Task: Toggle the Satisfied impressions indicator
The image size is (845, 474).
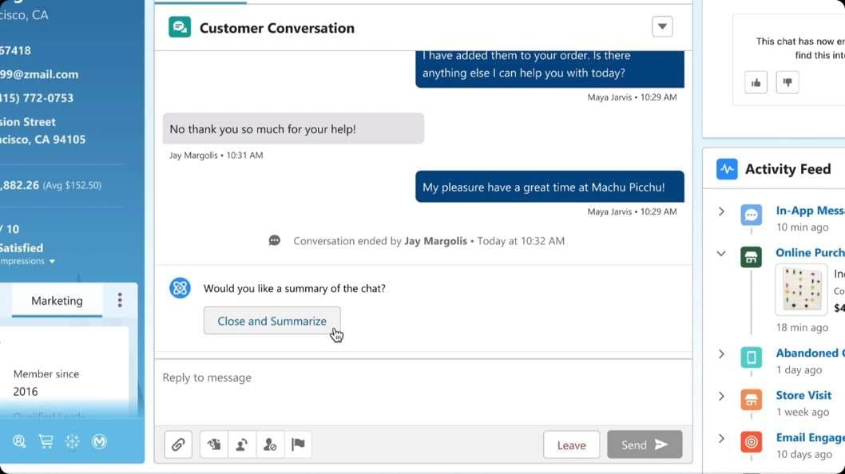Action: tap(51, 261)
